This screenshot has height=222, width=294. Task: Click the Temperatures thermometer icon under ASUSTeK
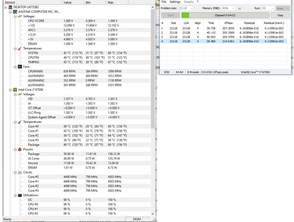pyautogui.click(x=20, y=48)
